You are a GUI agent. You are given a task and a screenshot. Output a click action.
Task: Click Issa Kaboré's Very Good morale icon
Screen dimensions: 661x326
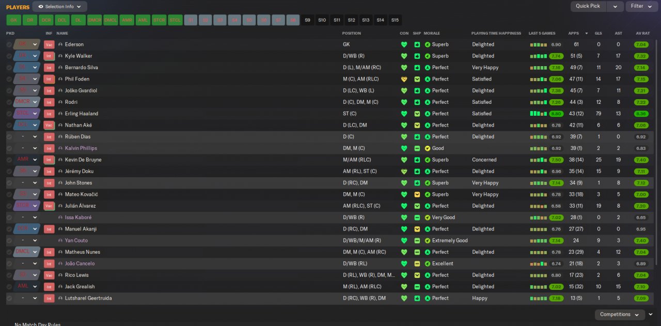click(428, 218)
